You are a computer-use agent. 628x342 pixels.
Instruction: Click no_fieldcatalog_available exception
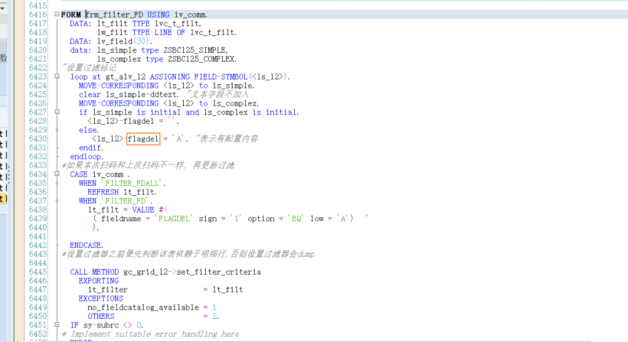pos(144,308)
